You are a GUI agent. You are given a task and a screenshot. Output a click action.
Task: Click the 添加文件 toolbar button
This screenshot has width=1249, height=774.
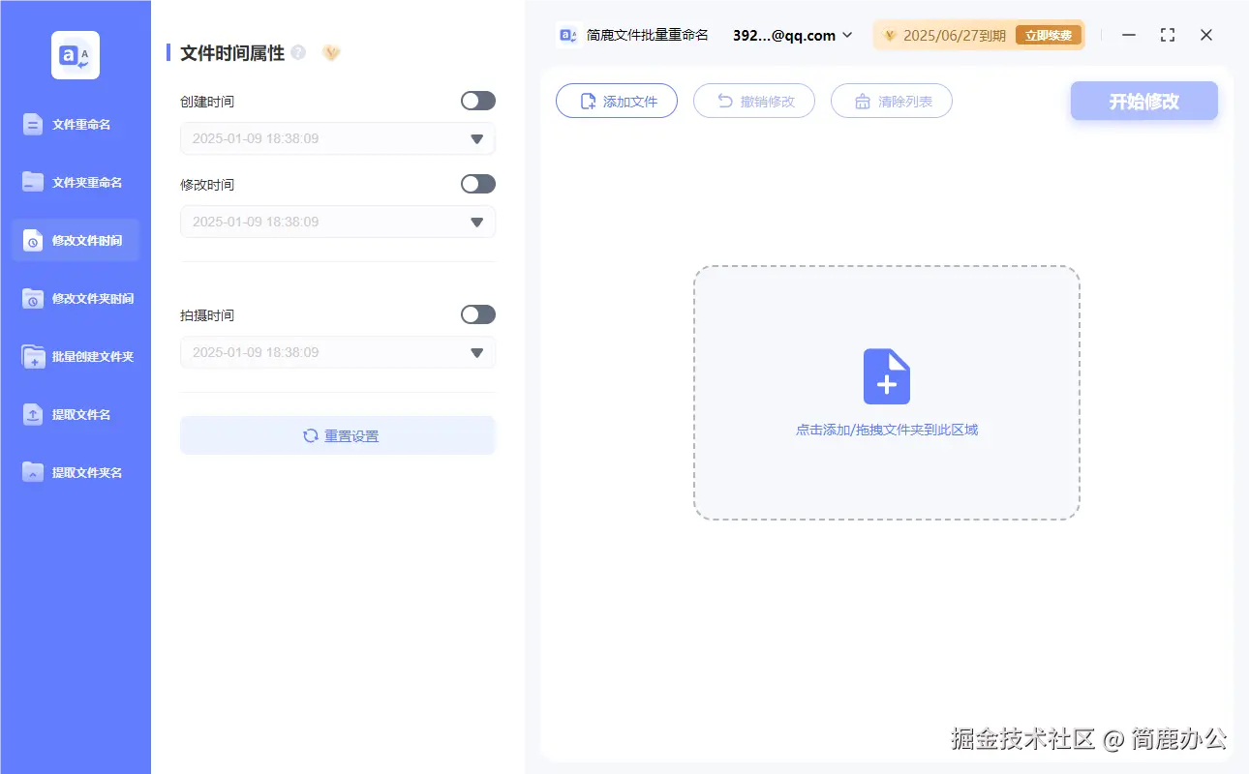[617, 100]
